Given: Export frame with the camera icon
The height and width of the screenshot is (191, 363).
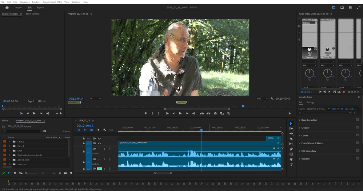Looking at the screenshot, I should (215, 113).
